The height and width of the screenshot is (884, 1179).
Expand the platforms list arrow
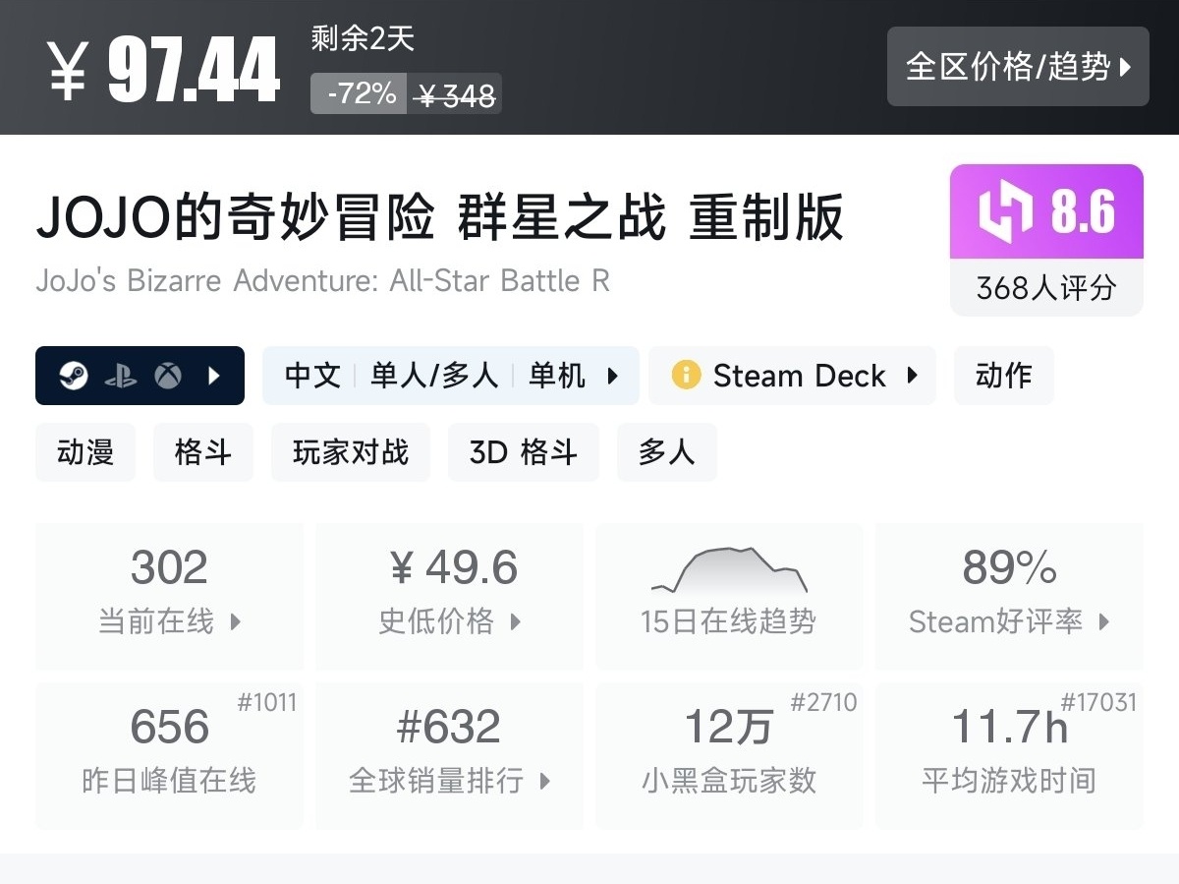215,376
